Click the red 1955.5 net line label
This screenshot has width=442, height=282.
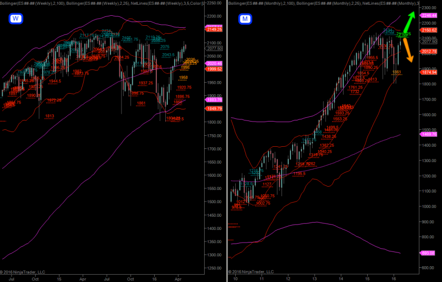[372, 58]
